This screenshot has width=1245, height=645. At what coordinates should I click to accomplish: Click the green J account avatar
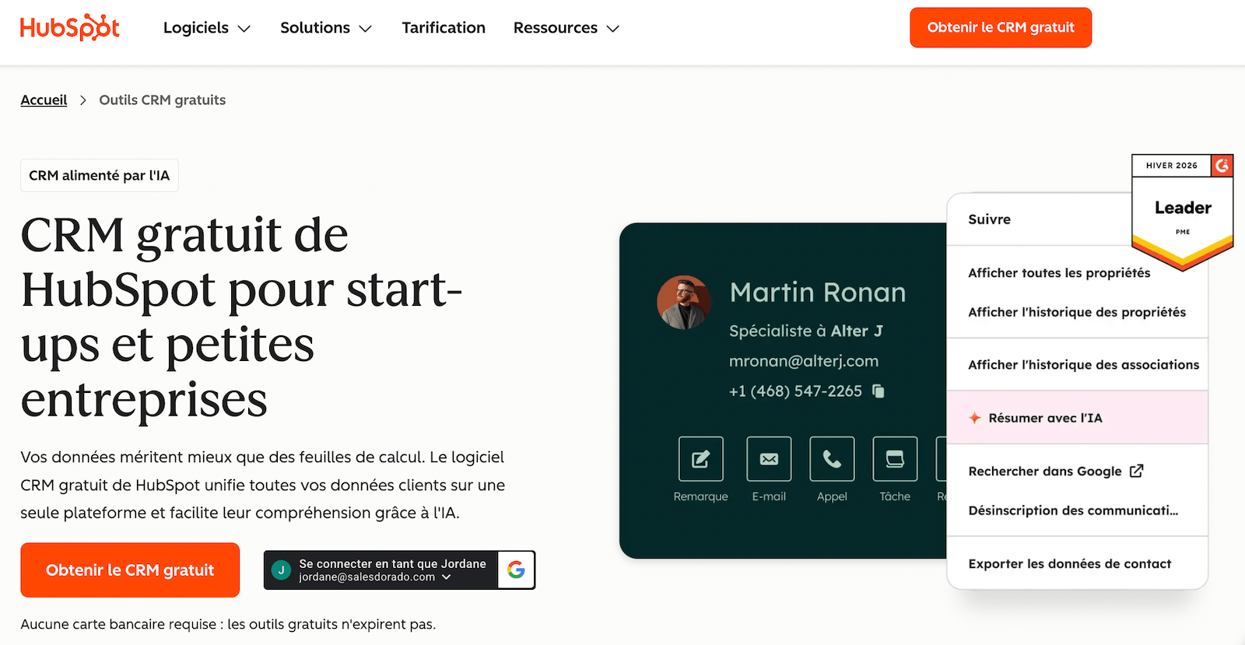point(281,570)
